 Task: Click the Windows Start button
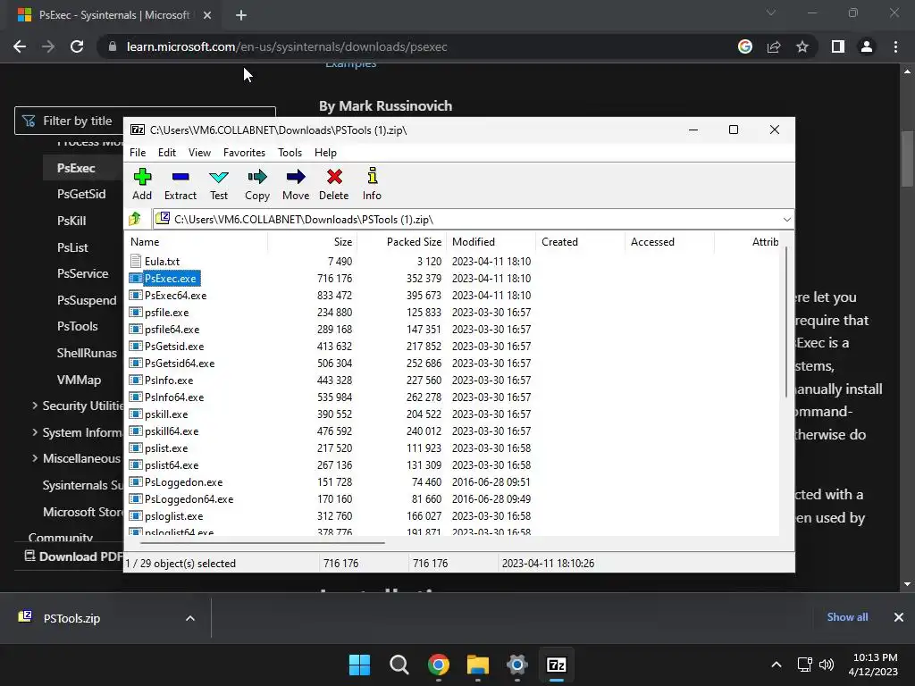[359, 665]
